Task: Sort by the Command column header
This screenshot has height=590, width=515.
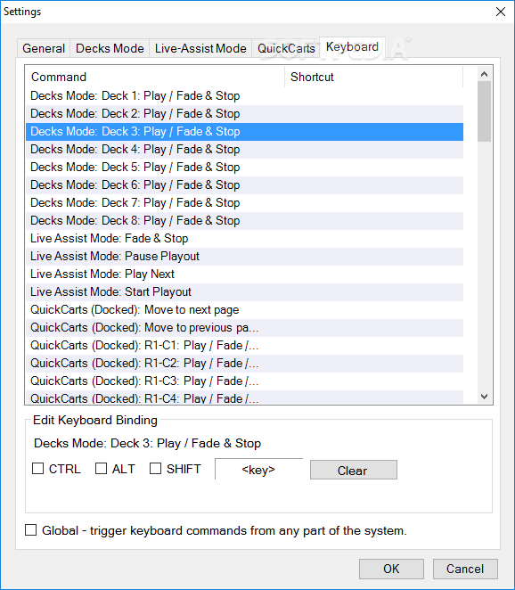Action: 155,78
